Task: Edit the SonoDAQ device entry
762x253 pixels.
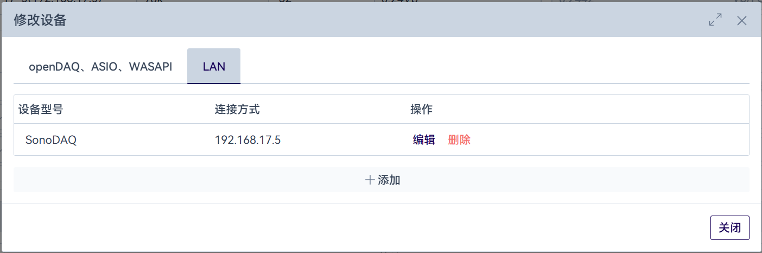Action: click(424, 140)
